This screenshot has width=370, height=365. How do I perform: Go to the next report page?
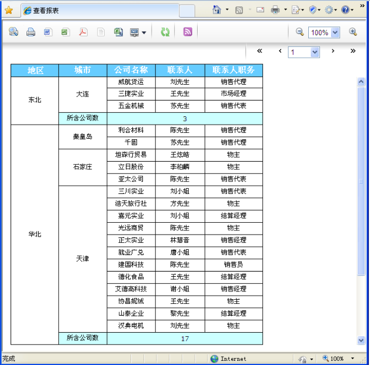point(333,51)
